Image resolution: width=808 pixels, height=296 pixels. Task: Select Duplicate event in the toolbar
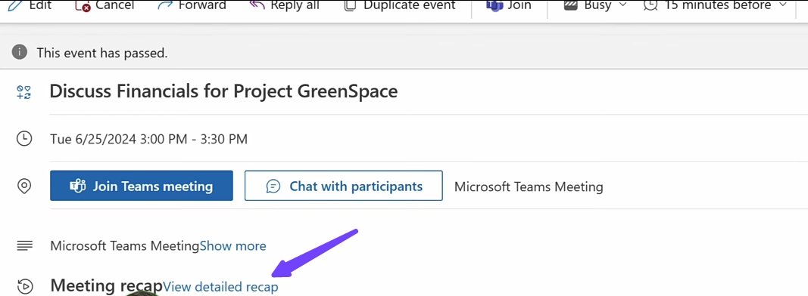coord(399,5)
